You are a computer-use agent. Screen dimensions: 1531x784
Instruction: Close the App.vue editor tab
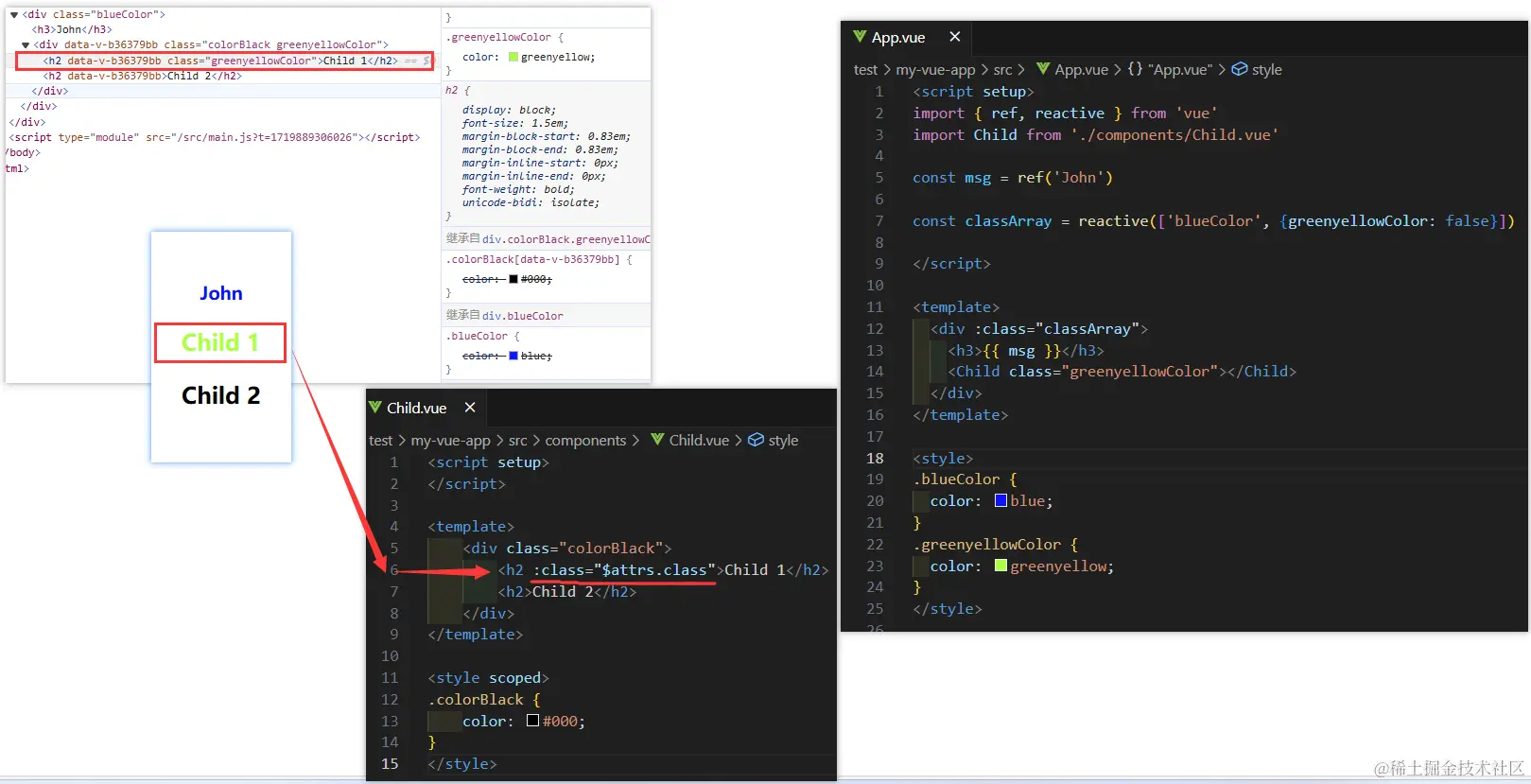(x=954, y=37)
